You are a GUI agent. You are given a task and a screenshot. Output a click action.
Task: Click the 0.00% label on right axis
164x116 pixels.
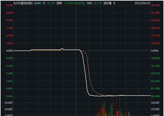155,51
